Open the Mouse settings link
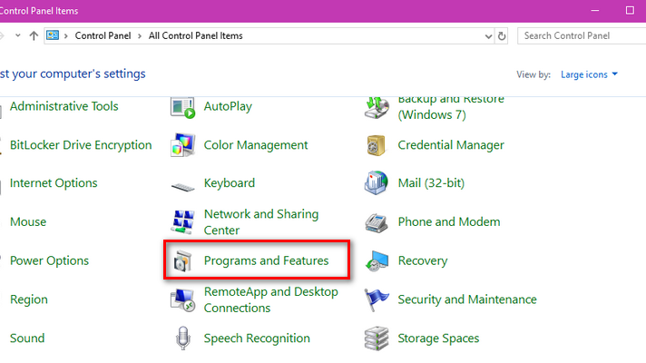The height and width of the screenshot is (363, 646). point(28,221)
